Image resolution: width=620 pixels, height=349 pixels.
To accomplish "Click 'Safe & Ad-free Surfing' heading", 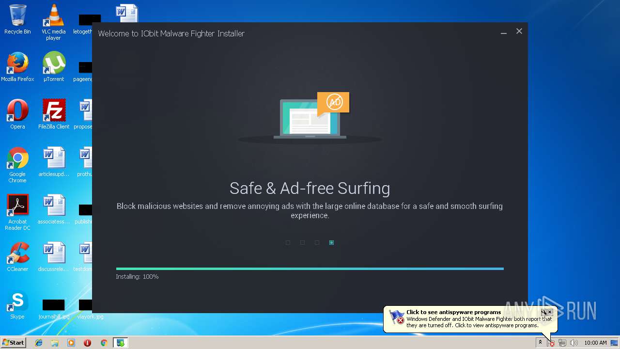I will click(310, 188).
